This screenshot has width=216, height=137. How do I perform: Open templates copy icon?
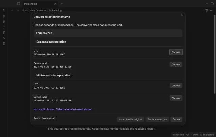(x=4, y=32)
